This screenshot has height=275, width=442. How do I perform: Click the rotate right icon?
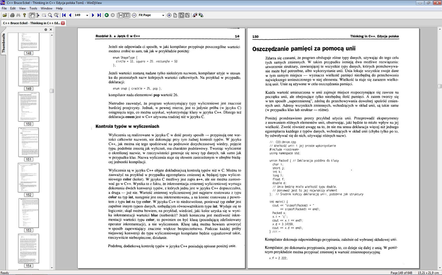click(x=201, y=15)
